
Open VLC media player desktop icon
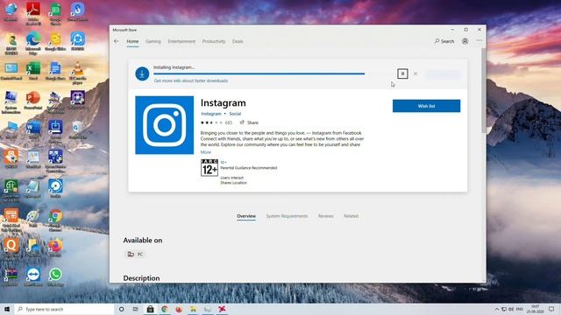tap(77, 73)
